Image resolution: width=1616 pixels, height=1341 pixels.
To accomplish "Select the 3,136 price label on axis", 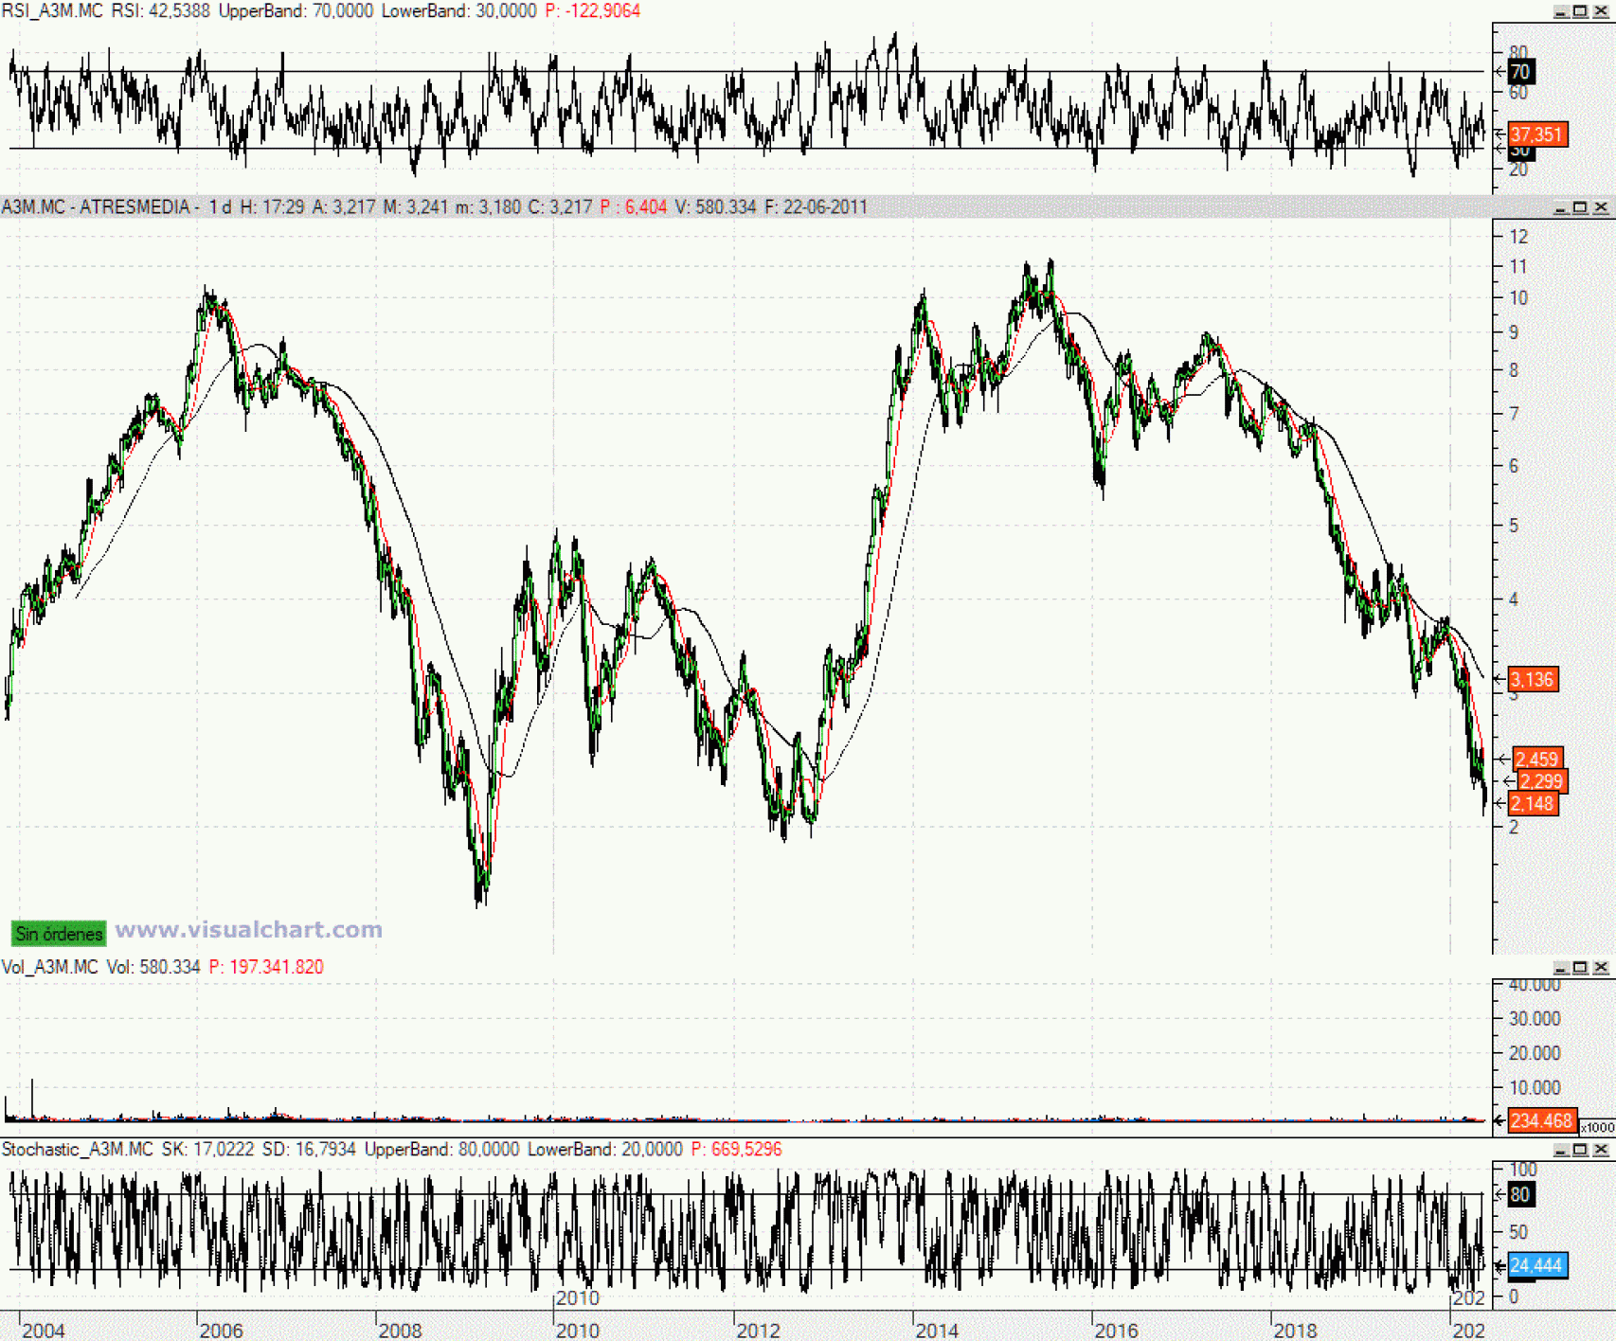I will point(1532,680).
